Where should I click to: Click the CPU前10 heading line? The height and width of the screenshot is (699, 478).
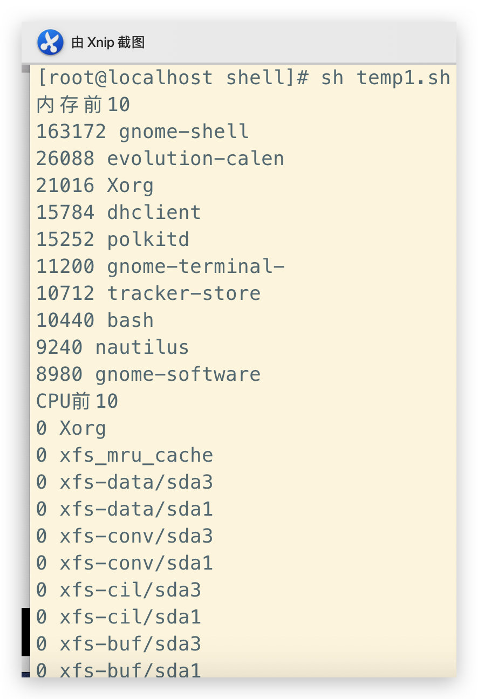(x=77, y=401)
